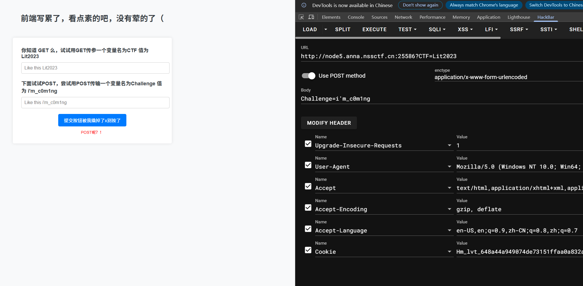The image size is (583, 286).
Task: Expand the Accept header name dropdown
Action: coord(450,188)
